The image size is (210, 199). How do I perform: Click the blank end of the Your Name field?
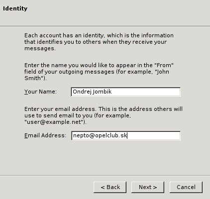pyautogui.click(x=146, y=92)
